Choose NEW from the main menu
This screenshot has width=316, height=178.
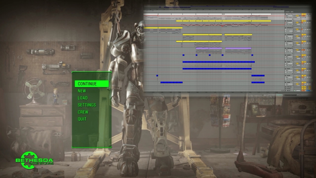tap(82, 91)
